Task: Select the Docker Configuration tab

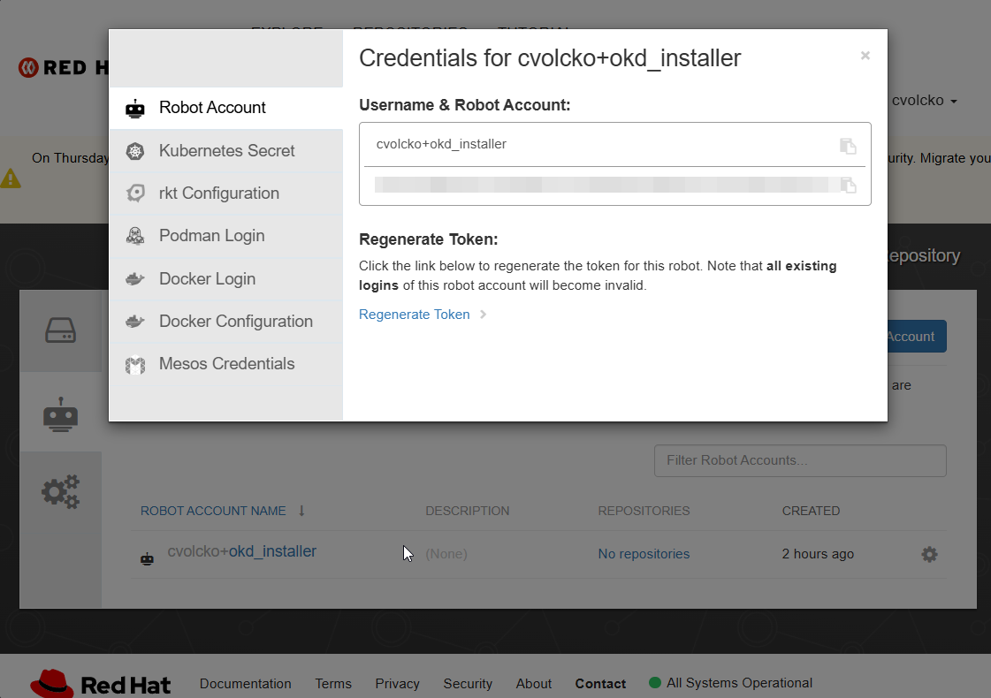Action: coord(235,321)
